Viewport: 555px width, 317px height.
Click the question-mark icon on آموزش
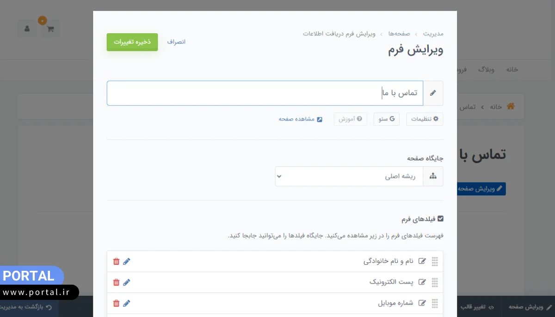pyautogui.click(x=360, y=119)
